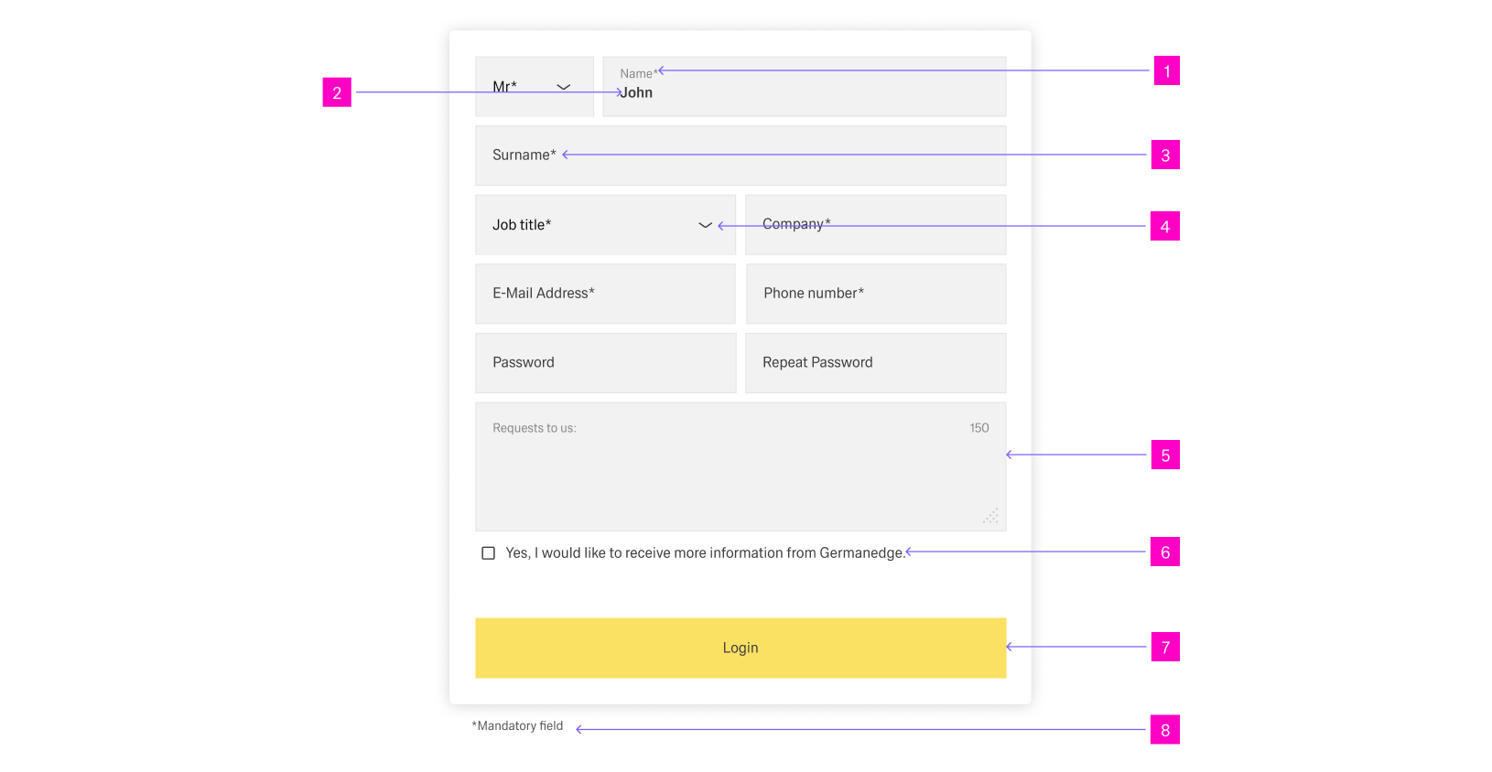Click pink annotation marker 1

point(1166,71)
